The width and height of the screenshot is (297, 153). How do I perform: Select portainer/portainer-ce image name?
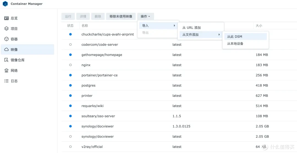100,75
